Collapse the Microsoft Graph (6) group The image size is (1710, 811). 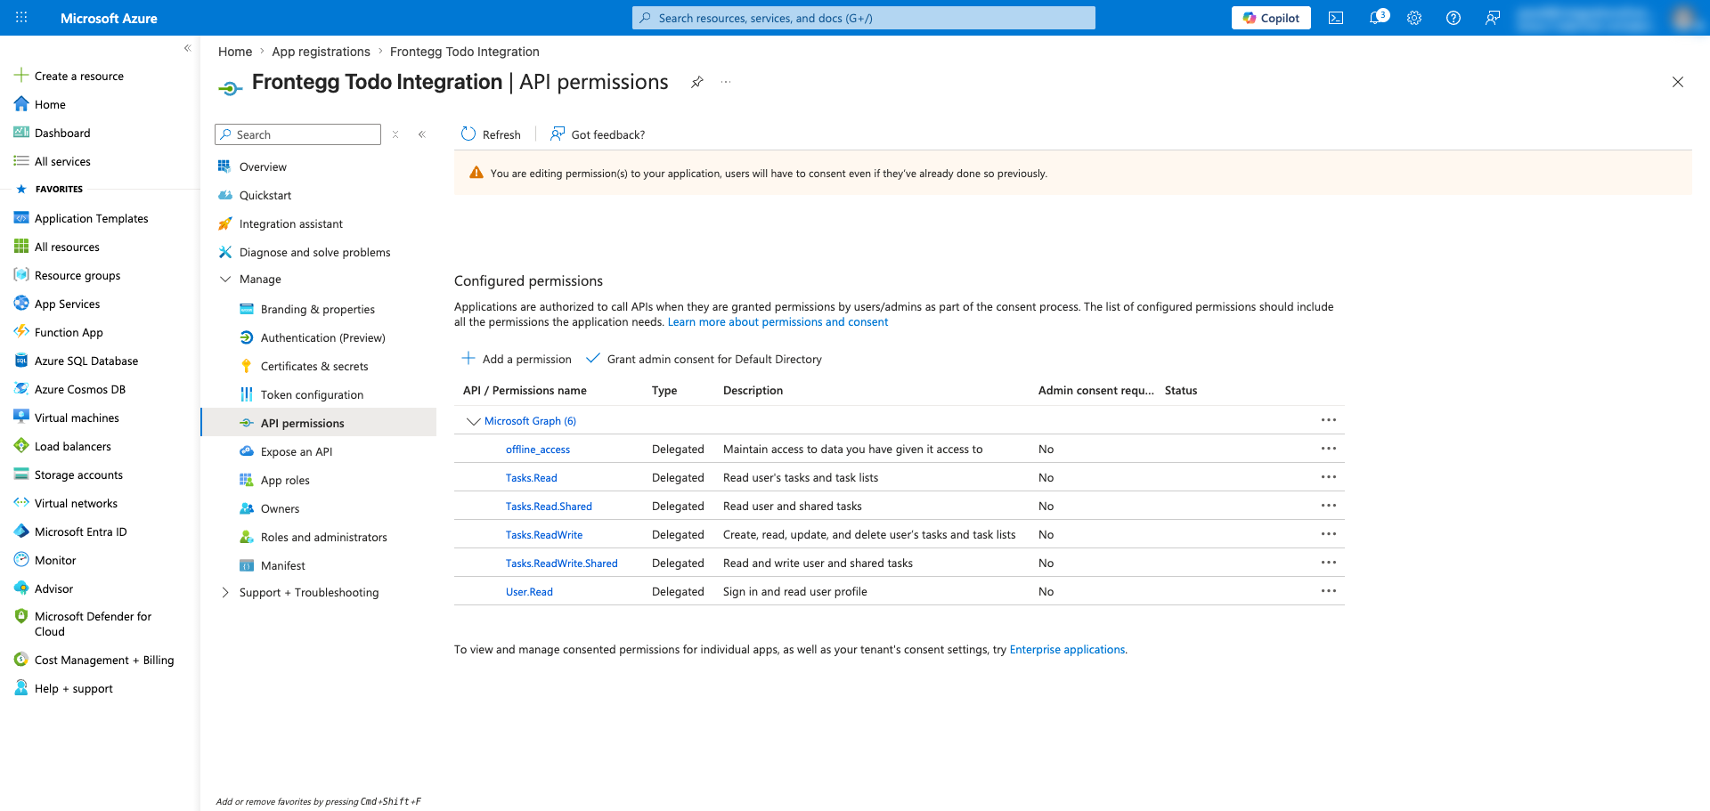point(474,421)
